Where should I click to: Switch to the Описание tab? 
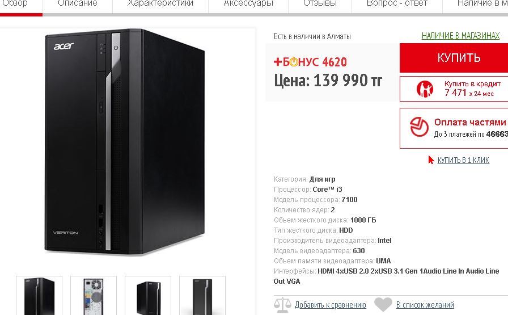(x=78, y=3)
